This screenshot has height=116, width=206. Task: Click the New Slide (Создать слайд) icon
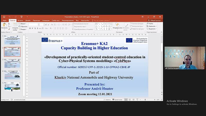(x=15, y=24)
